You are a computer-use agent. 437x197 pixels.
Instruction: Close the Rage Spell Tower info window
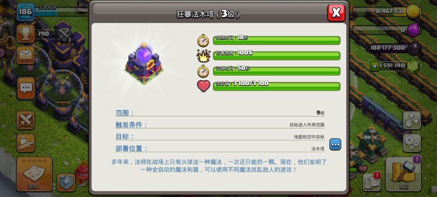point(336,13)
